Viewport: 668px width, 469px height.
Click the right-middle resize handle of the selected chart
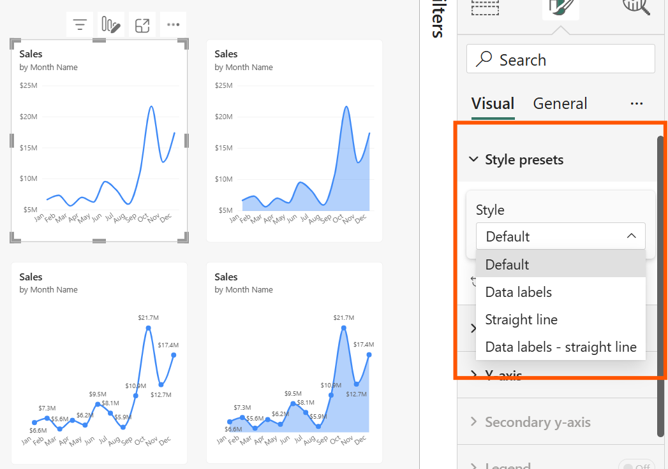coord(186,140)
